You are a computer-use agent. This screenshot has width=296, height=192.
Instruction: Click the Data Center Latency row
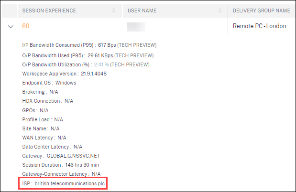[x=52, y=147]
